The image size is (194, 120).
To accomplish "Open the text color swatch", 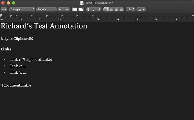I will coord(75,9).
